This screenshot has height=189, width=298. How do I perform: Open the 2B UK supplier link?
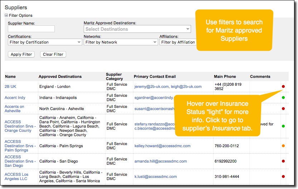tap(10, 86)
